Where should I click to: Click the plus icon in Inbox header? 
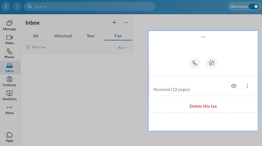[x=114, y=23]
